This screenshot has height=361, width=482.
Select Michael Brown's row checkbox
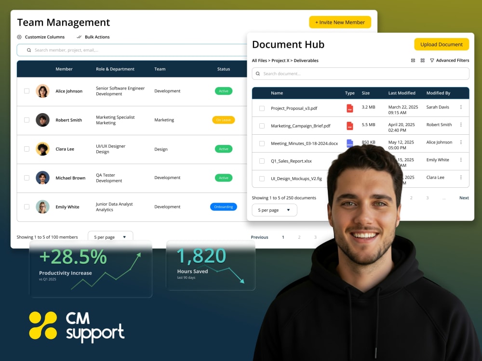[x=27, y=178]
